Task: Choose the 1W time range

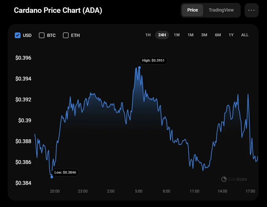Action: pos(177,35)
